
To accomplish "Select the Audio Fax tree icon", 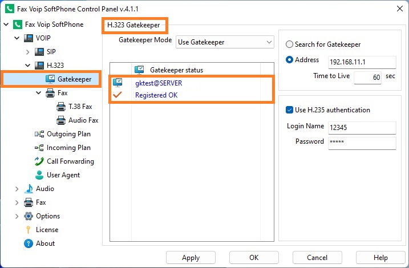I will point(61,120).
